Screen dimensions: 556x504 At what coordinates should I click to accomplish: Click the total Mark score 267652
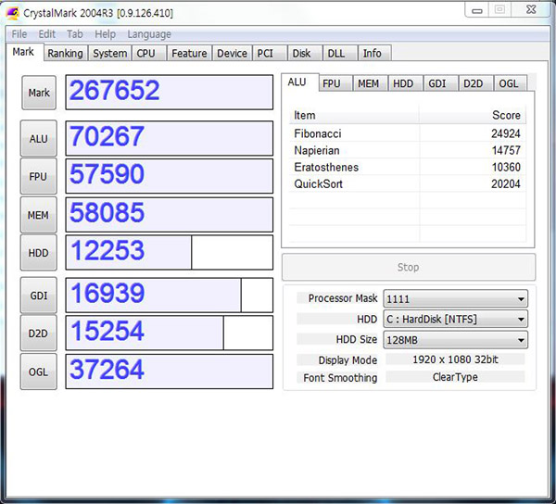point(170,92)
